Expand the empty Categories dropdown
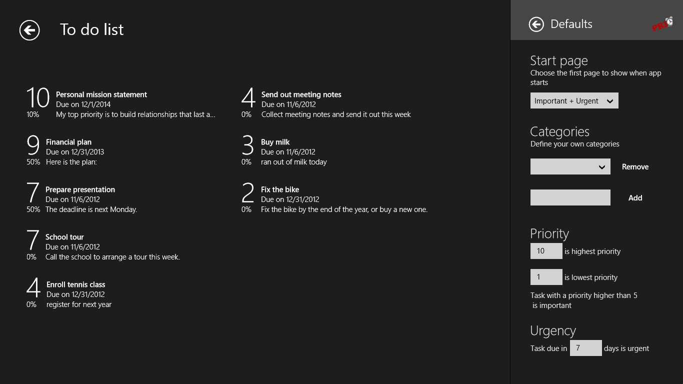Viewport: 683px width, 384px height. 570,167
